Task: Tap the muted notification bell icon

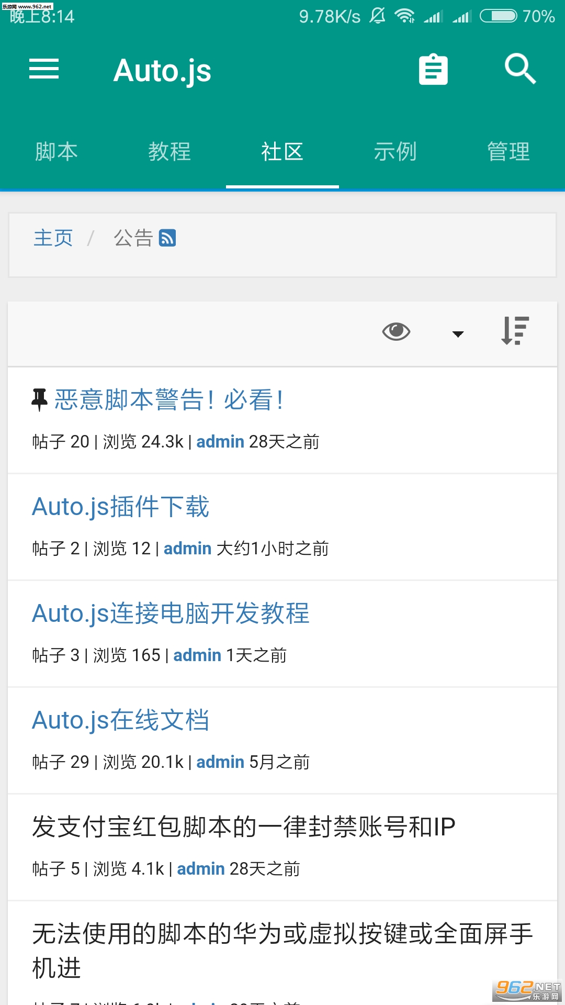Action: [377, 16]
